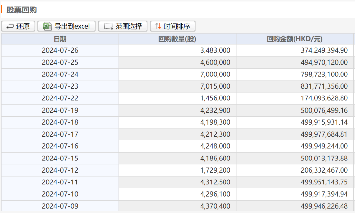Click the amount 499,917,394.94
This screenshot has width=355, height=213.
pyautogui.click(x=324, y=194)
